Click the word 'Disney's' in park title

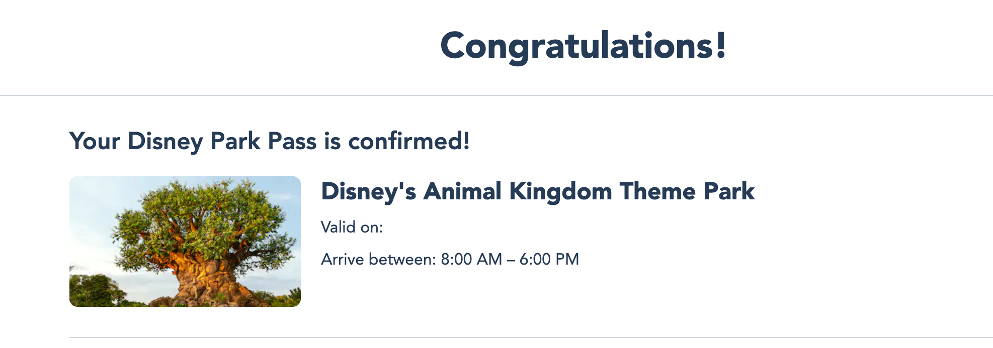(368, 191)
